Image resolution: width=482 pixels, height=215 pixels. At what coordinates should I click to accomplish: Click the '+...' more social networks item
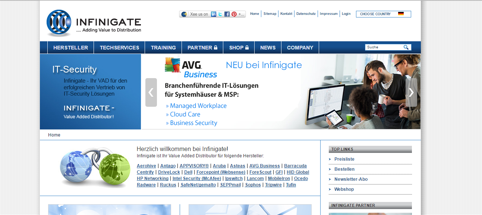[242, 14]
